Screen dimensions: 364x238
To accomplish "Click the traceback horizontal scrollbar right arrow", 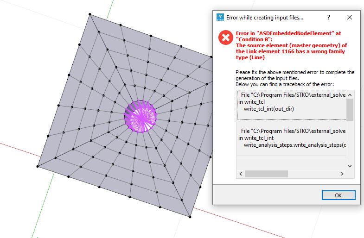I will pyautogui.click(x=342, y=174).
